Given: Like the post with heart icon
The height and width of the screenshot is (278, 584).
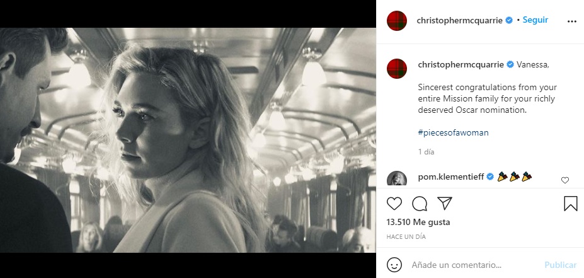Looking at the screenshot, I should point(394,204).
